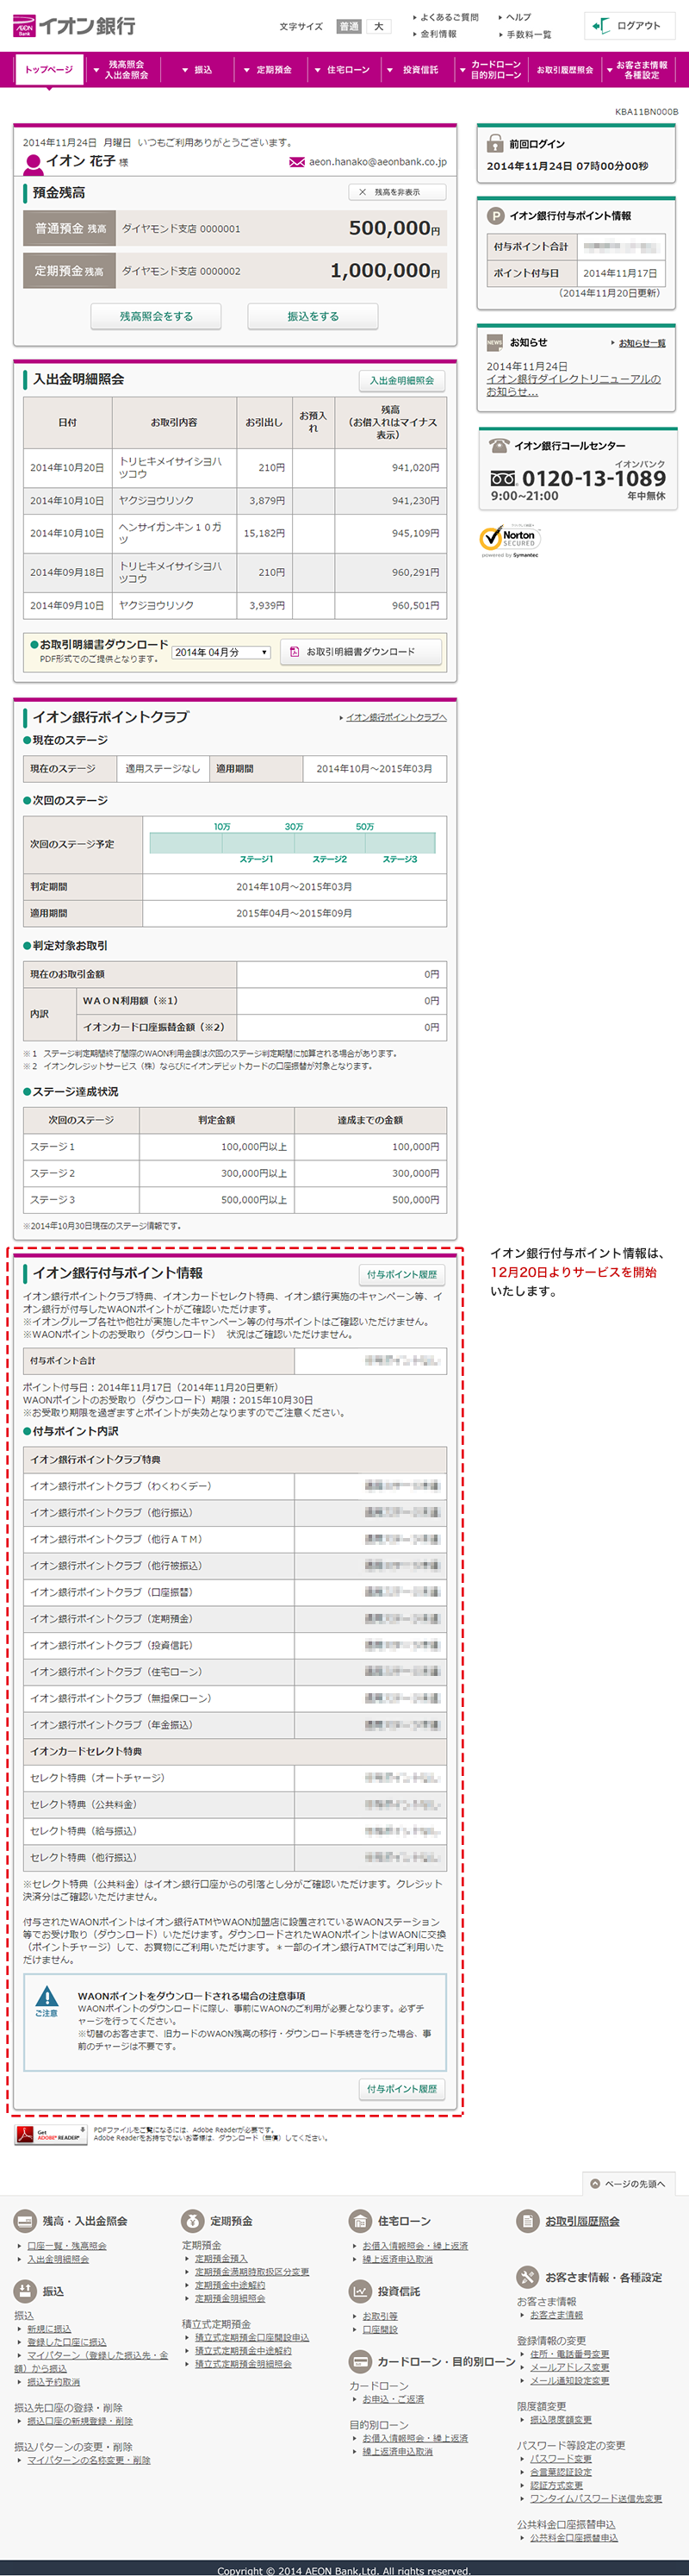Hide balances with 残高を非表示 button
Screen dimensions: 689x2576
pos(396,192)
